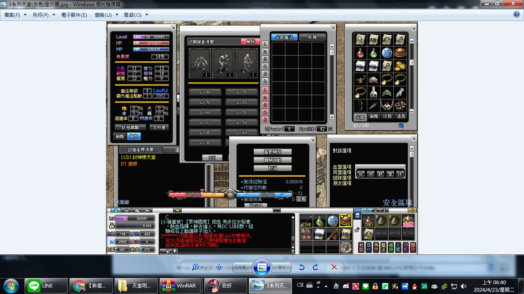Click the blue shield orb item
The image size is (524, 294).
[387, 53]
